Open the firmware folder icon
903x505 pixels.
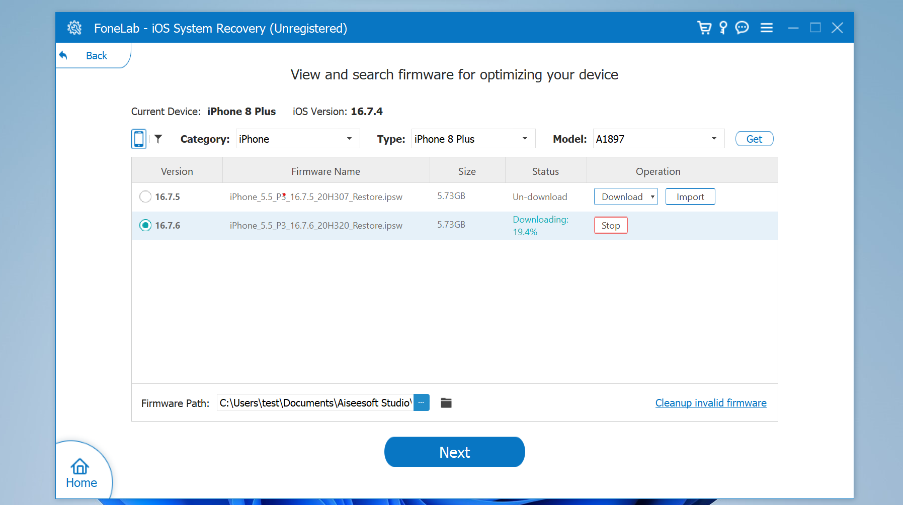pyautogui.click(x=446, y=402)
